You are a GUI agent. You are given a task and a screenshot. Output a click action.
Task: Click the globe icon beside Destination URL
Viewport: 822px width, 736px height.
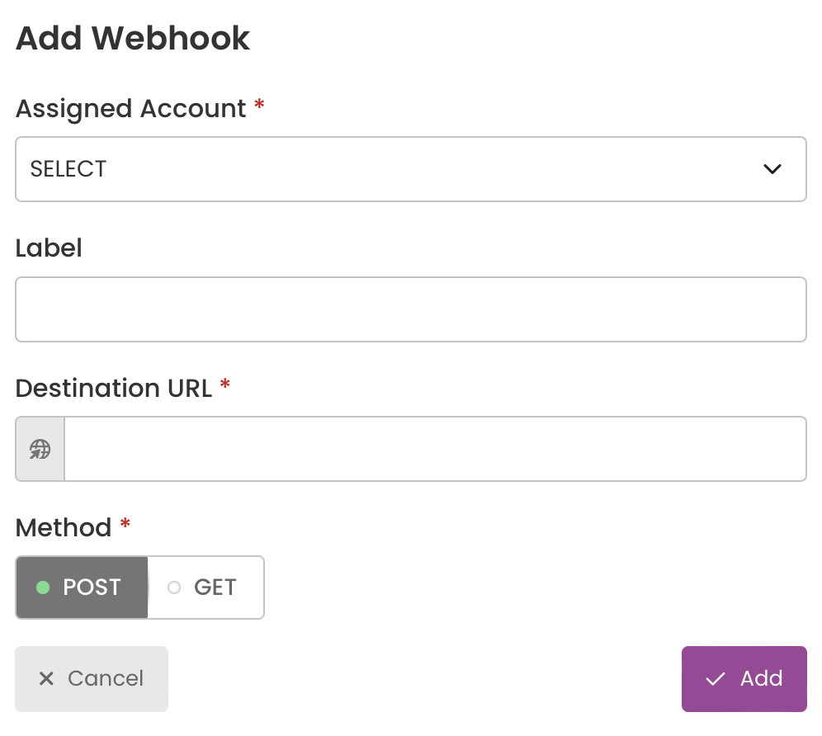40,449
